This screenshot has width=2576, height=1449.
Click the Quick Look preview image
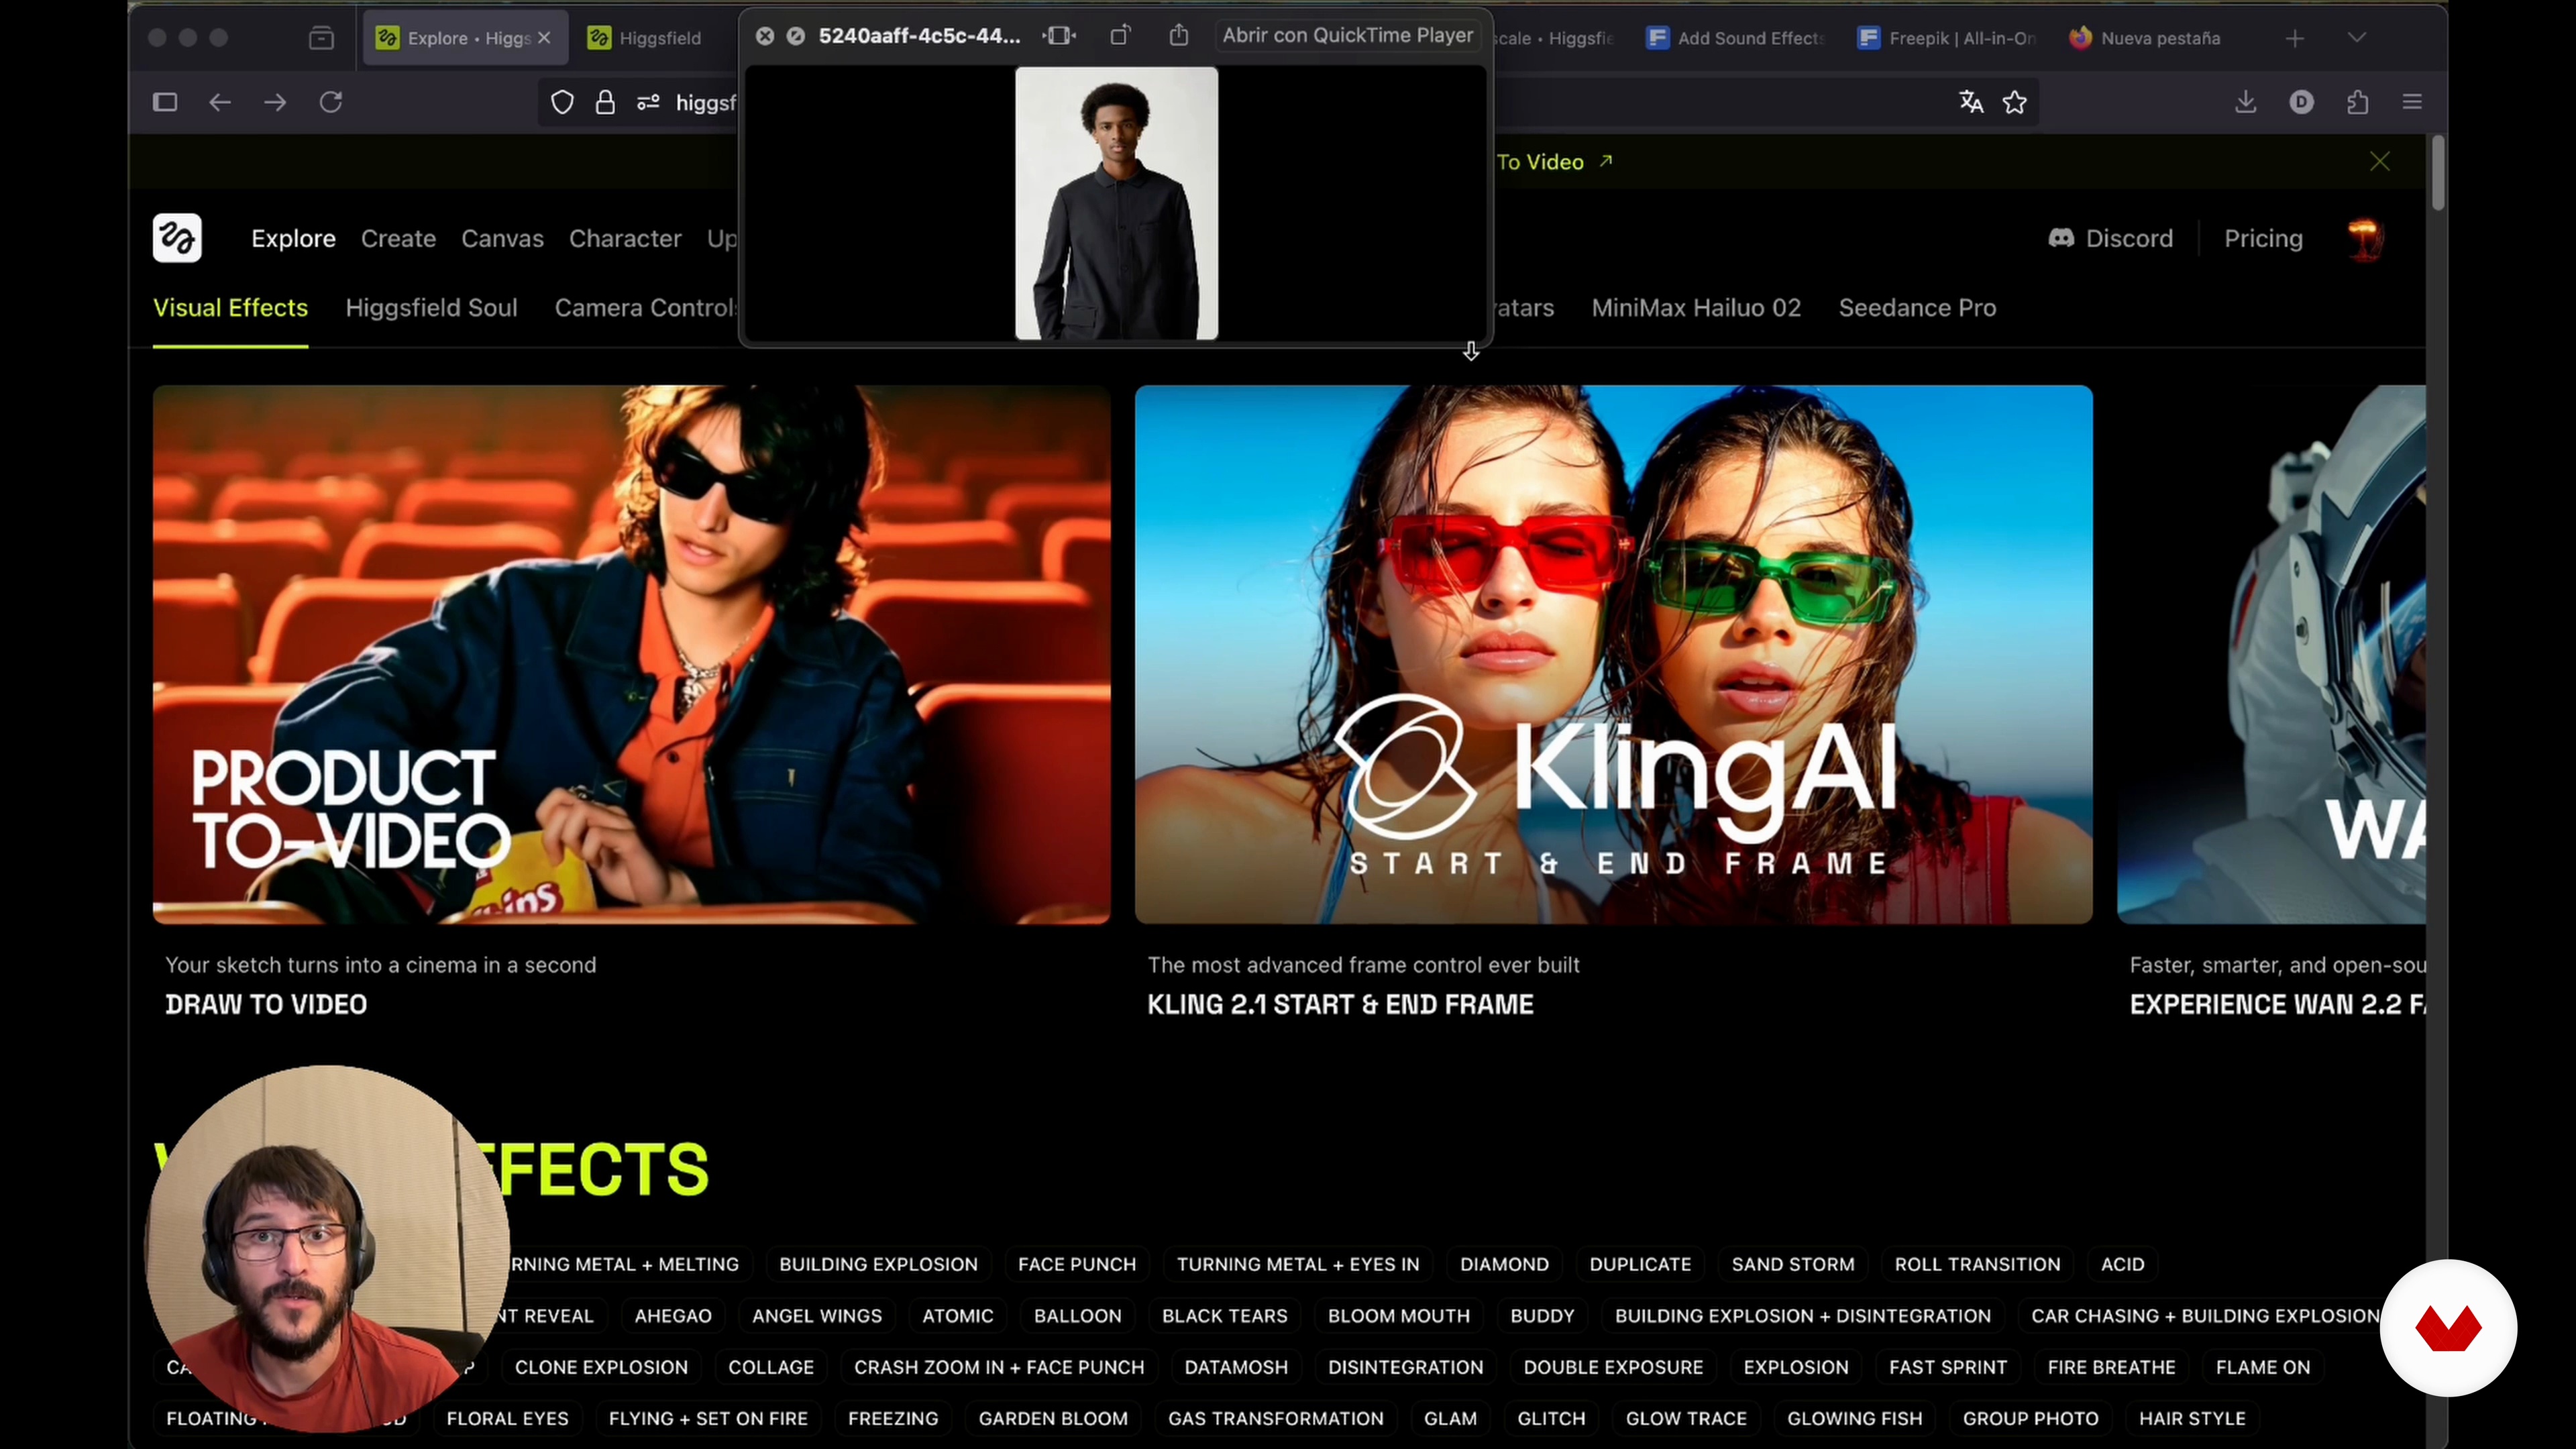1116,204
